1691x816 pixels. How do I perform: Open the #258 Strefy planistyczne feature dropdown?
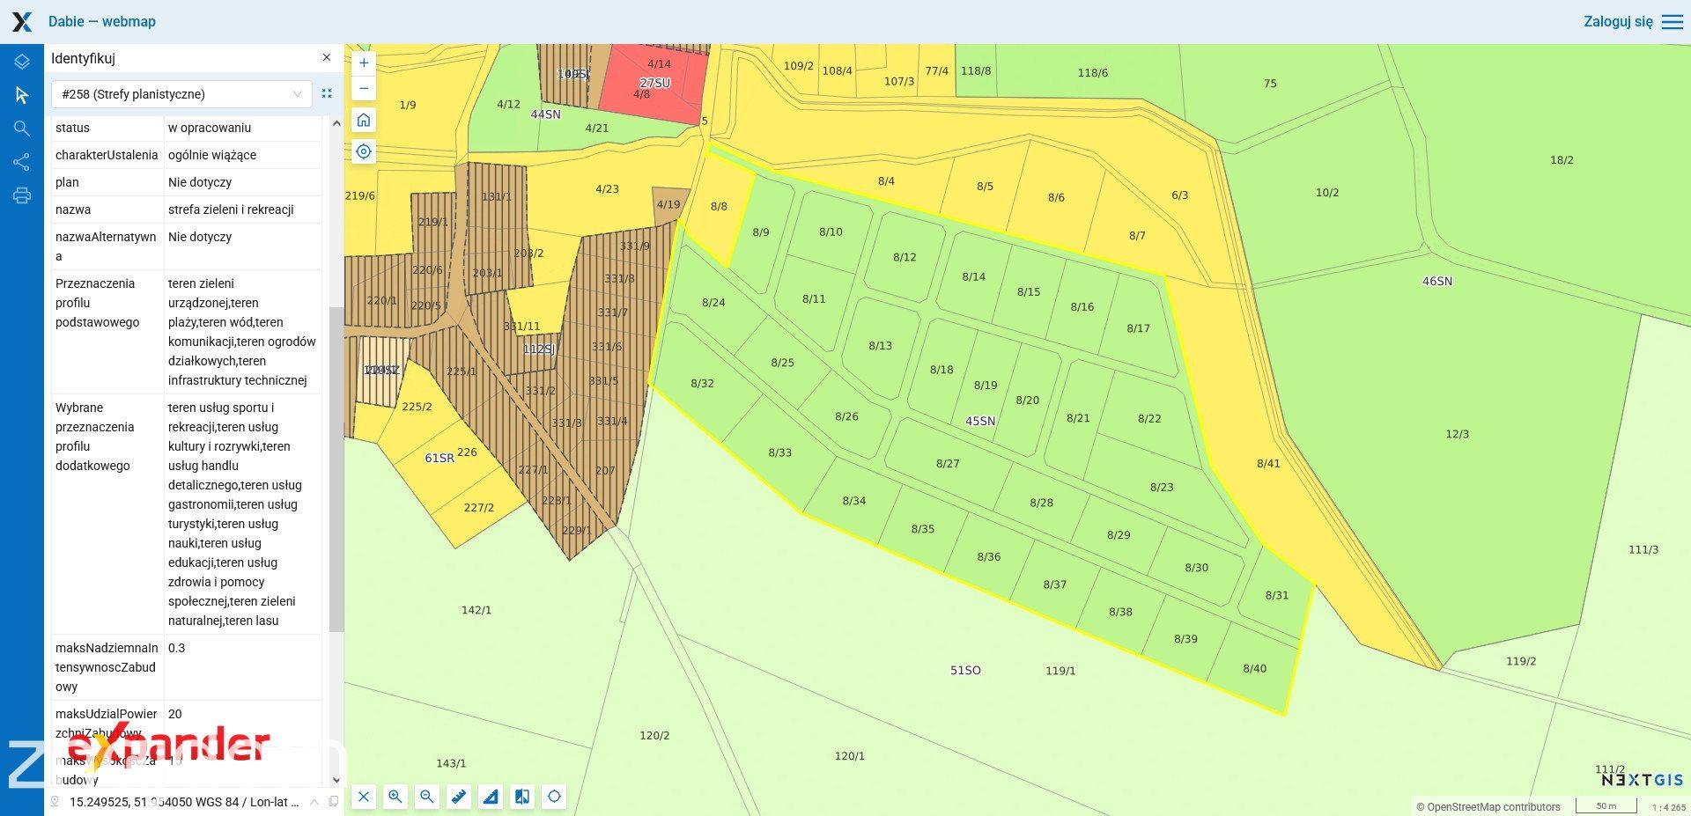(181, 94)
